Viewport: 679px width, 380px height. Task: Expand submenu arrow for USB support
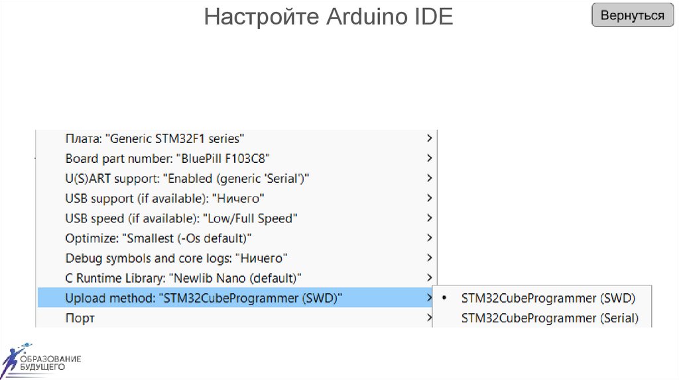(429, 197)
